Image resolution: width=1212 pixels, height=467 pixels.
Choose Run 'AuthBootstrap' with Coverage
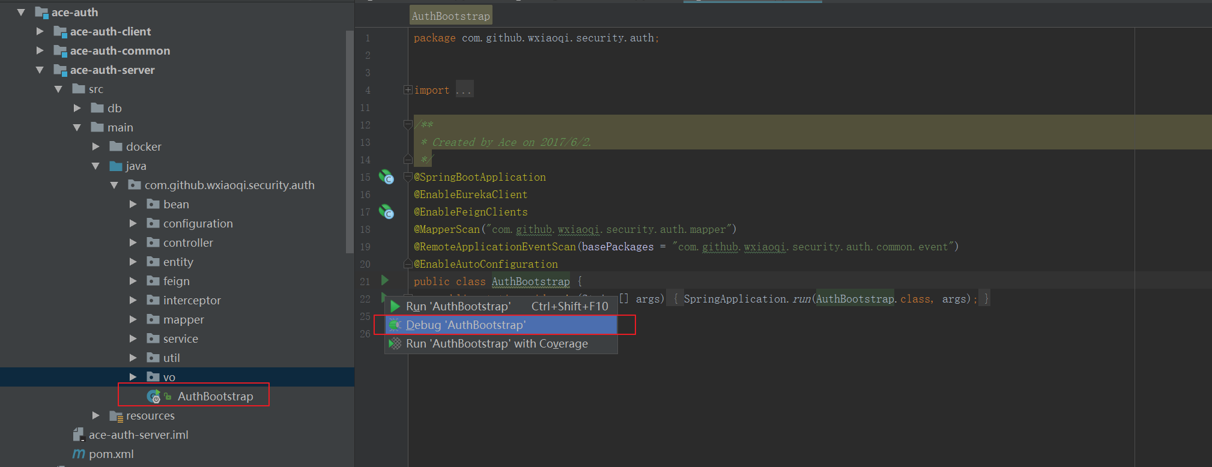pos(501,343)
